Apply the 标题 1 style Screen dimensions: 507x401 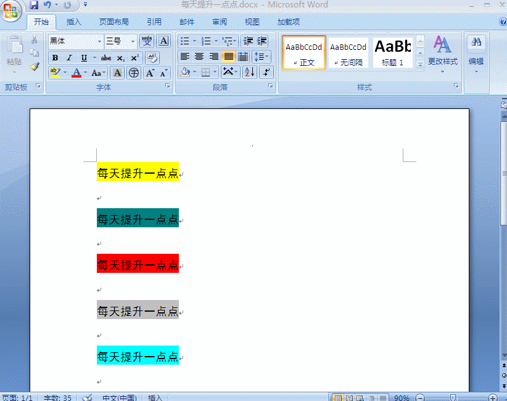tap(392, 52)
